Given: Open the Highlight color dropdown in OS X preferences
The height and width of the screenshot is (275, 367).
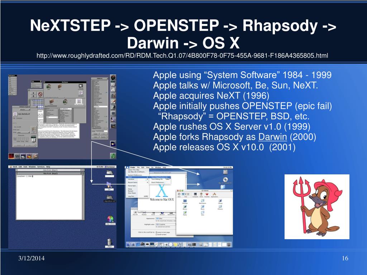Looking at the screenshot, I should (x=166, y=224).
